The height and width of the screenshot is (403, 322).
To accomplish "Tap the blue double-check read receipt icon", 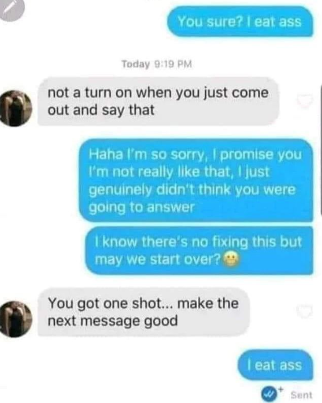I will tap(269, 394).
